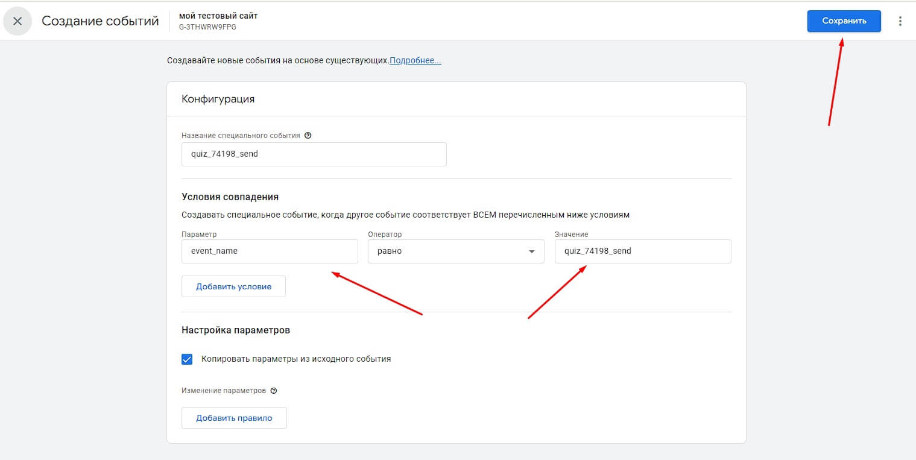Focus the Название специального события input field
Image resolution: width=916 pixels, height=460 pixels.
tap(314, 154)
